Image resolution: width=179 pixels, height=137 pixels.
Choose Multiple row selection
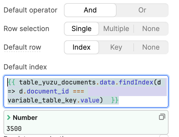coord(116,29)
